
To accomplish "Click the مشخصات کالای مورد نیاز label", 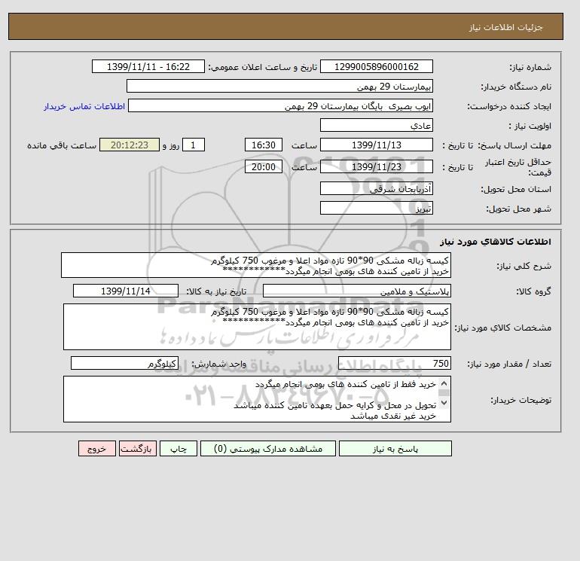I will click(x=502, y=328).
